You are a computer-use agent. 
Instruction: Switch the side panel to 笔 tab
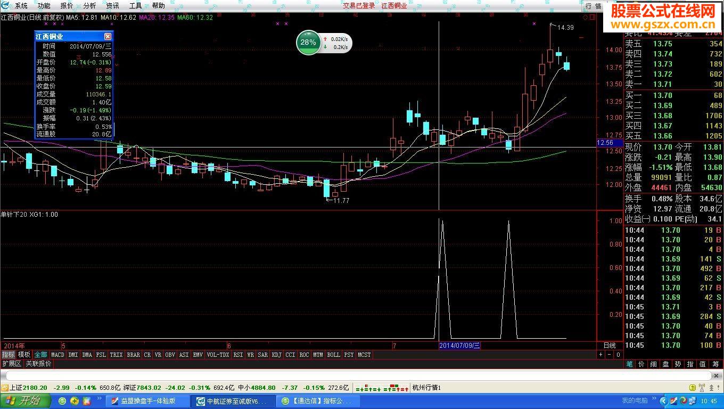pos(629,364)
